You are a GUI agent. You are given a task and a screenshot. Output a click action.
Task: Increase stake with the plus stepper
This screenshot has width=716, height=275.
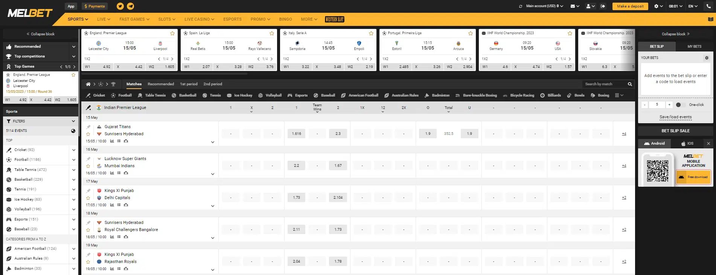(669, 105)
